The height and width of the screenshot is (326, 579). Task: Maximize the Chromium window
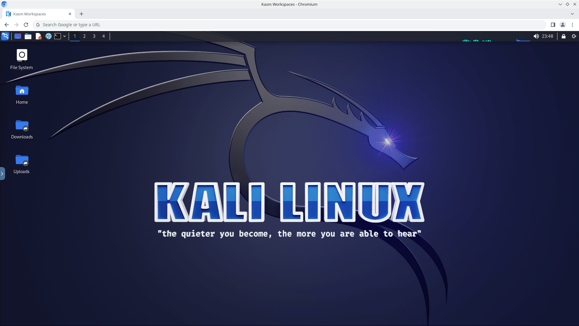click(x=568, y=4)
